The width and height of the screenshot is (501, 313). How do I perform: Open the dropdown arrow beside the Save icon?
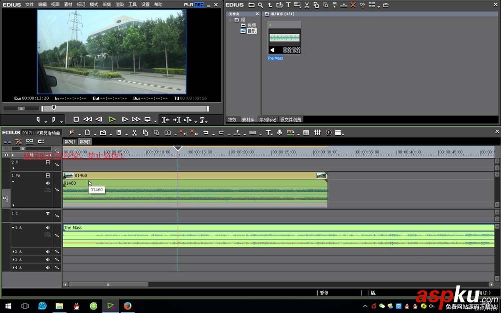click(126, 134)
